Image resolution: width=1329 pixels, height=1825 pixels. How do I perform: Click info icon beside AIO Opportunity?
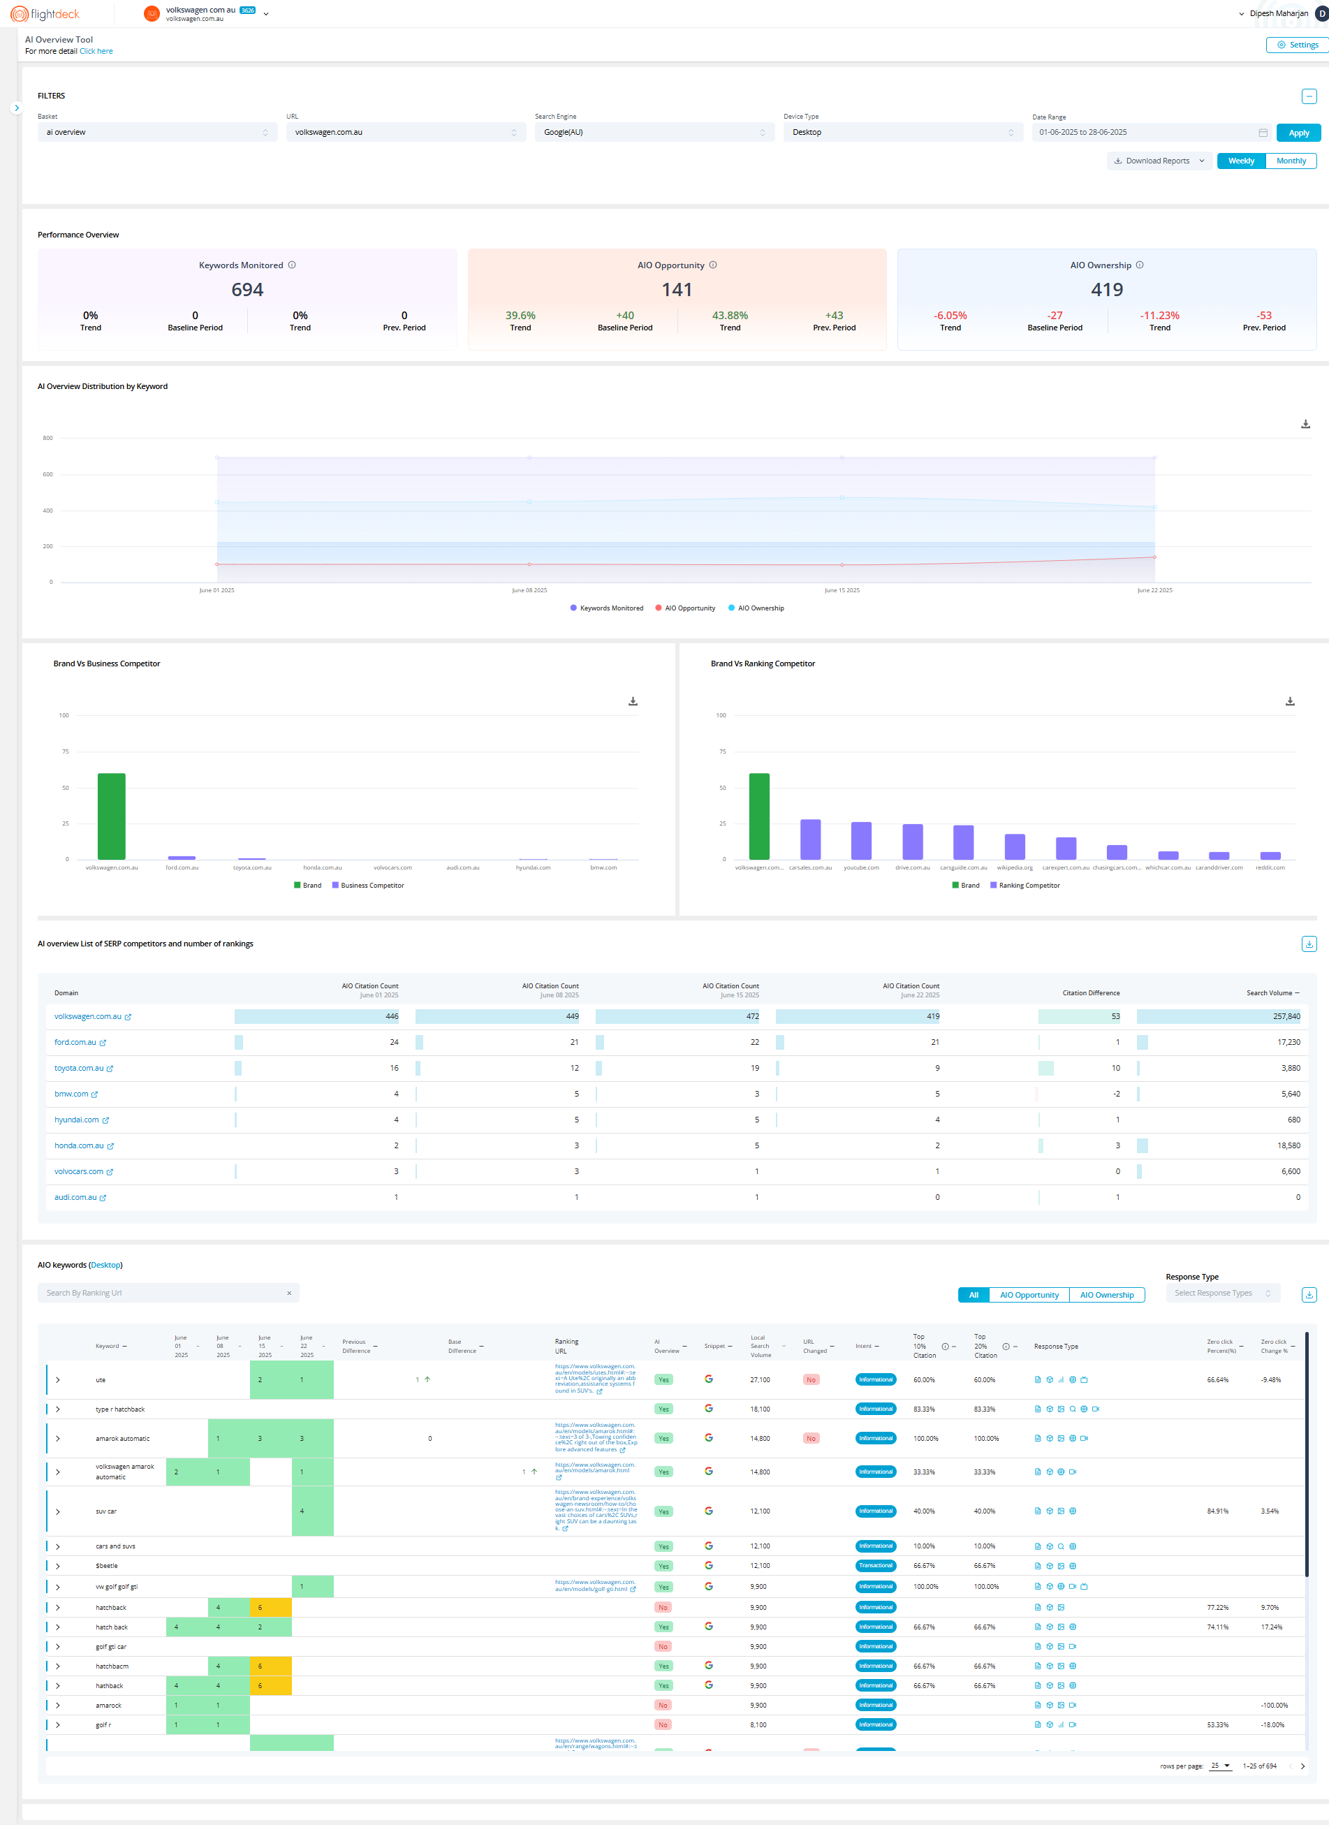713,265
